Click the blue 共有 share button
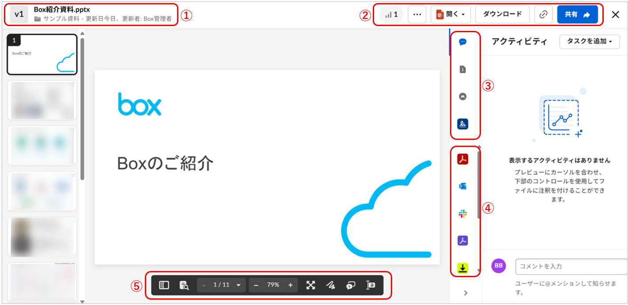 (x=577, y=15)
